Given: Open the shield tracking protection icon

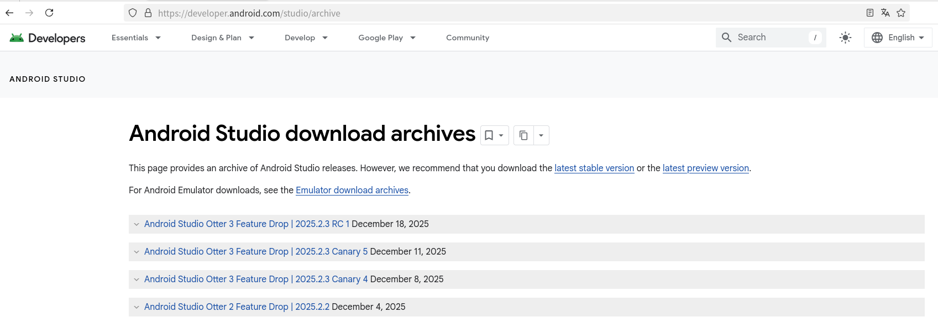Looking at the screenshot, I should pyautogui.click(x=133, y=13).
